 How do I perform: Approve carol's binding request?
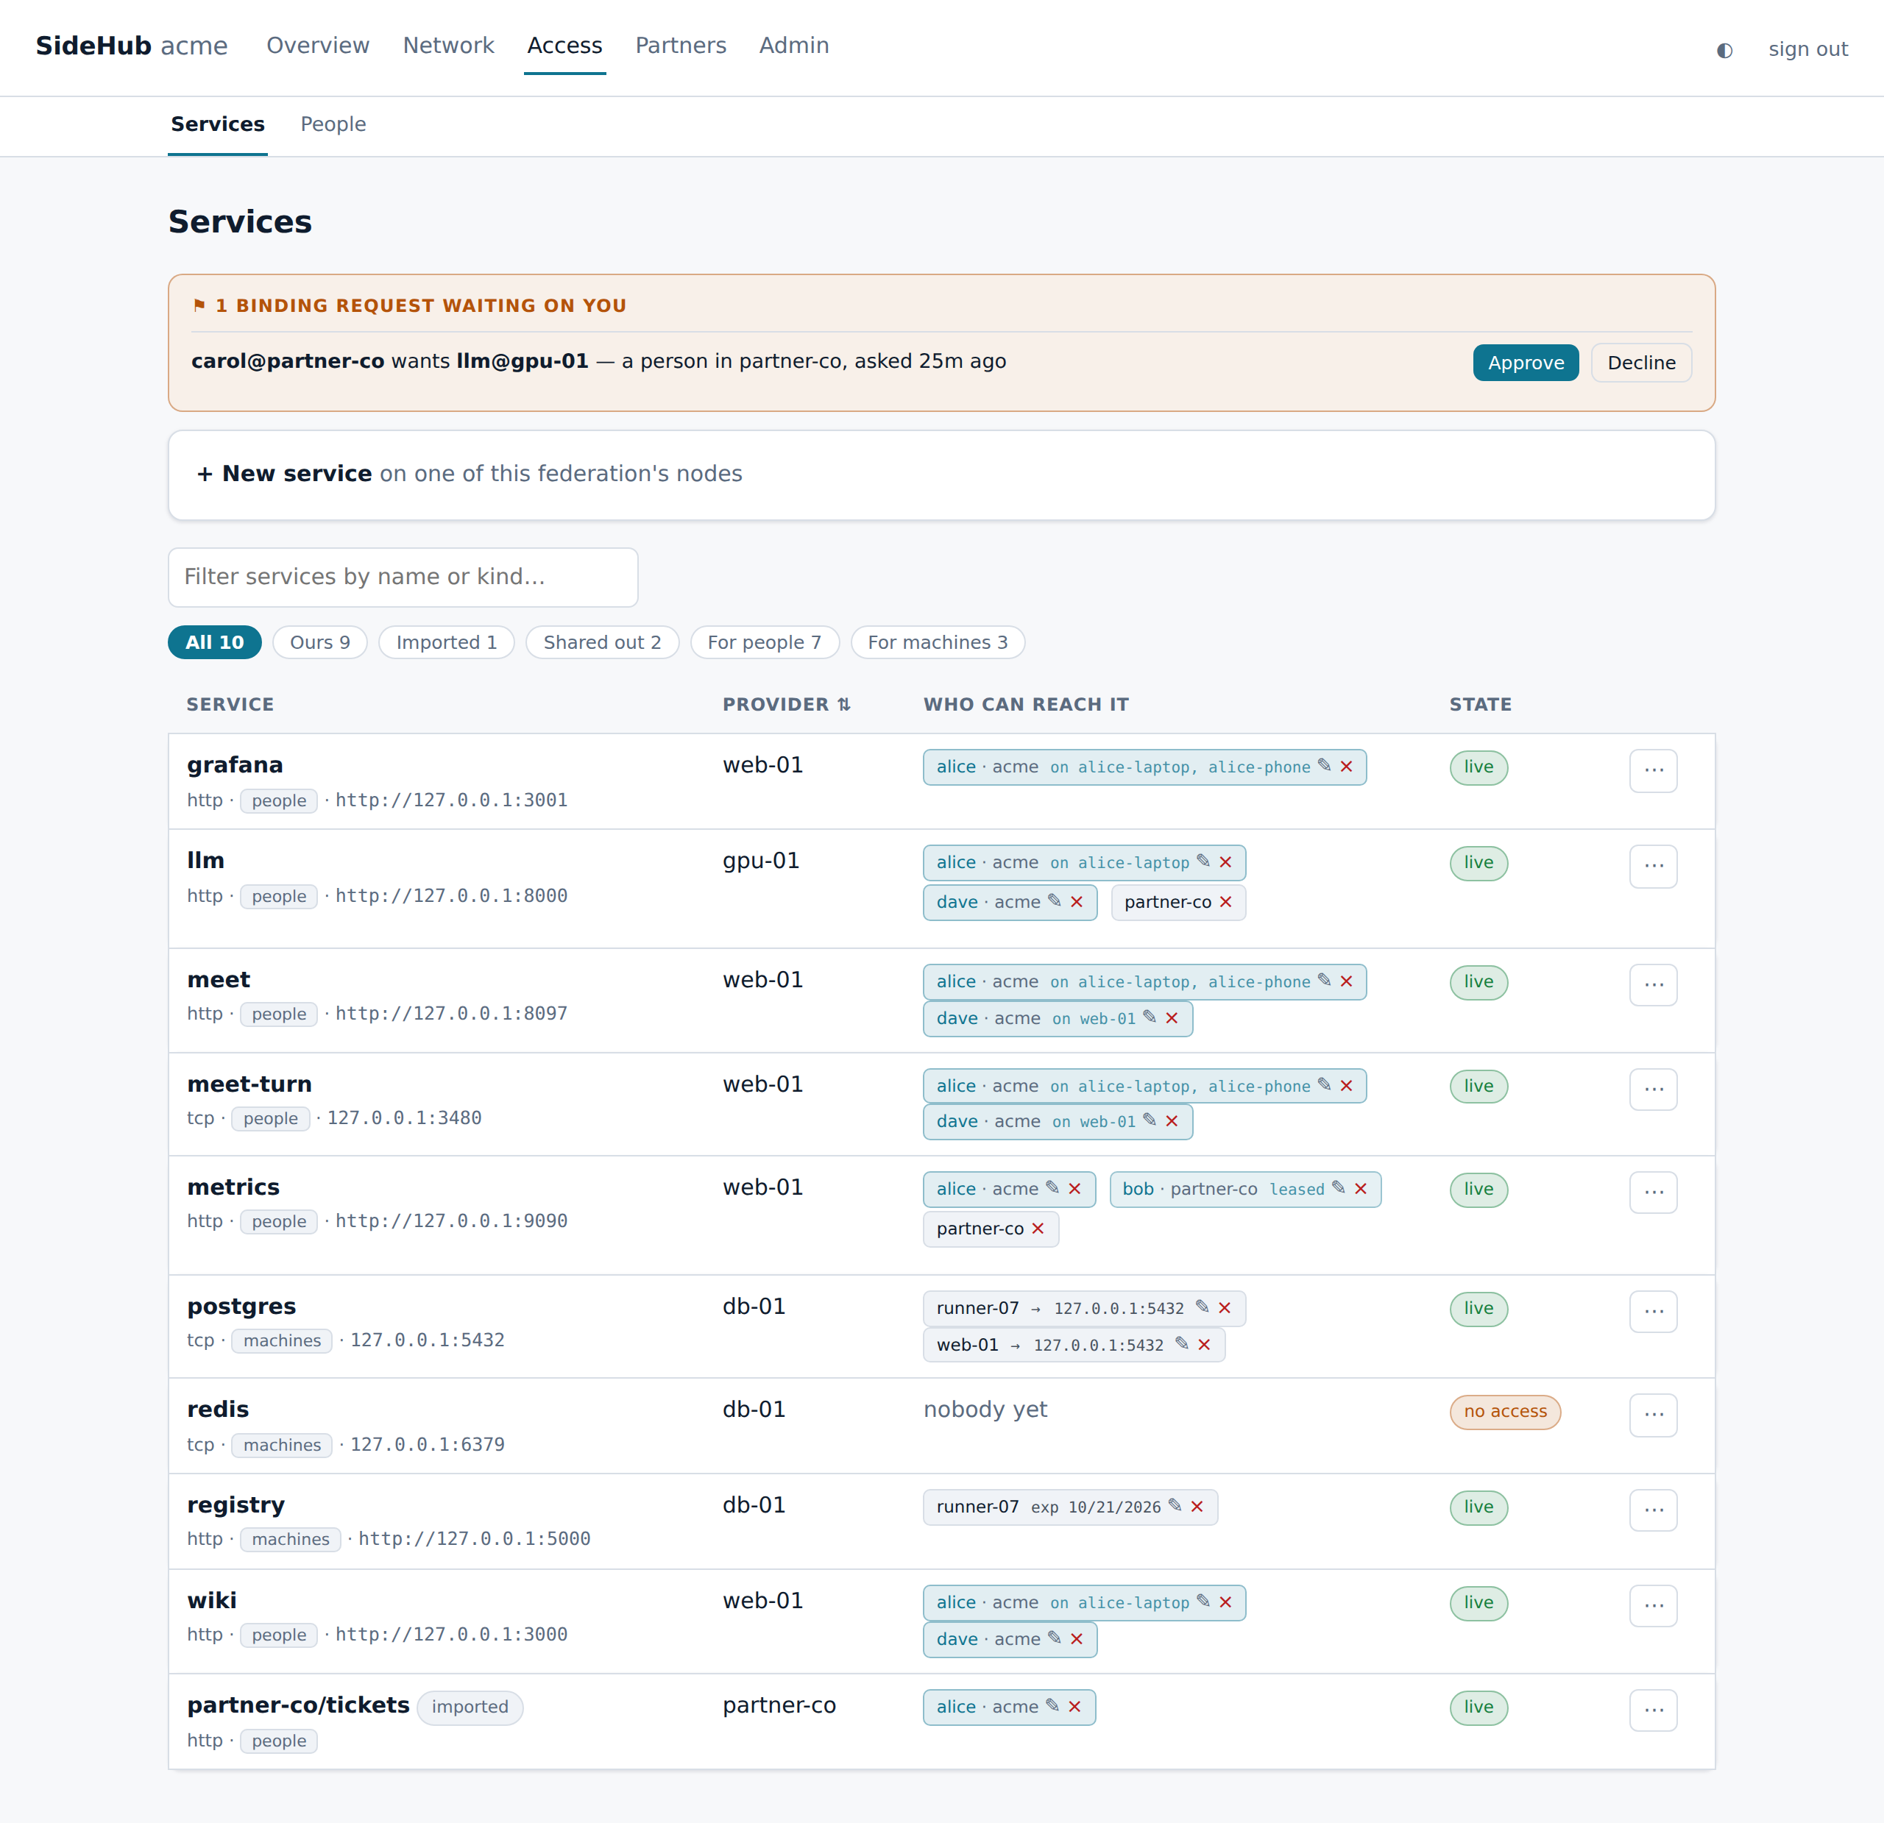point(1526,363)
